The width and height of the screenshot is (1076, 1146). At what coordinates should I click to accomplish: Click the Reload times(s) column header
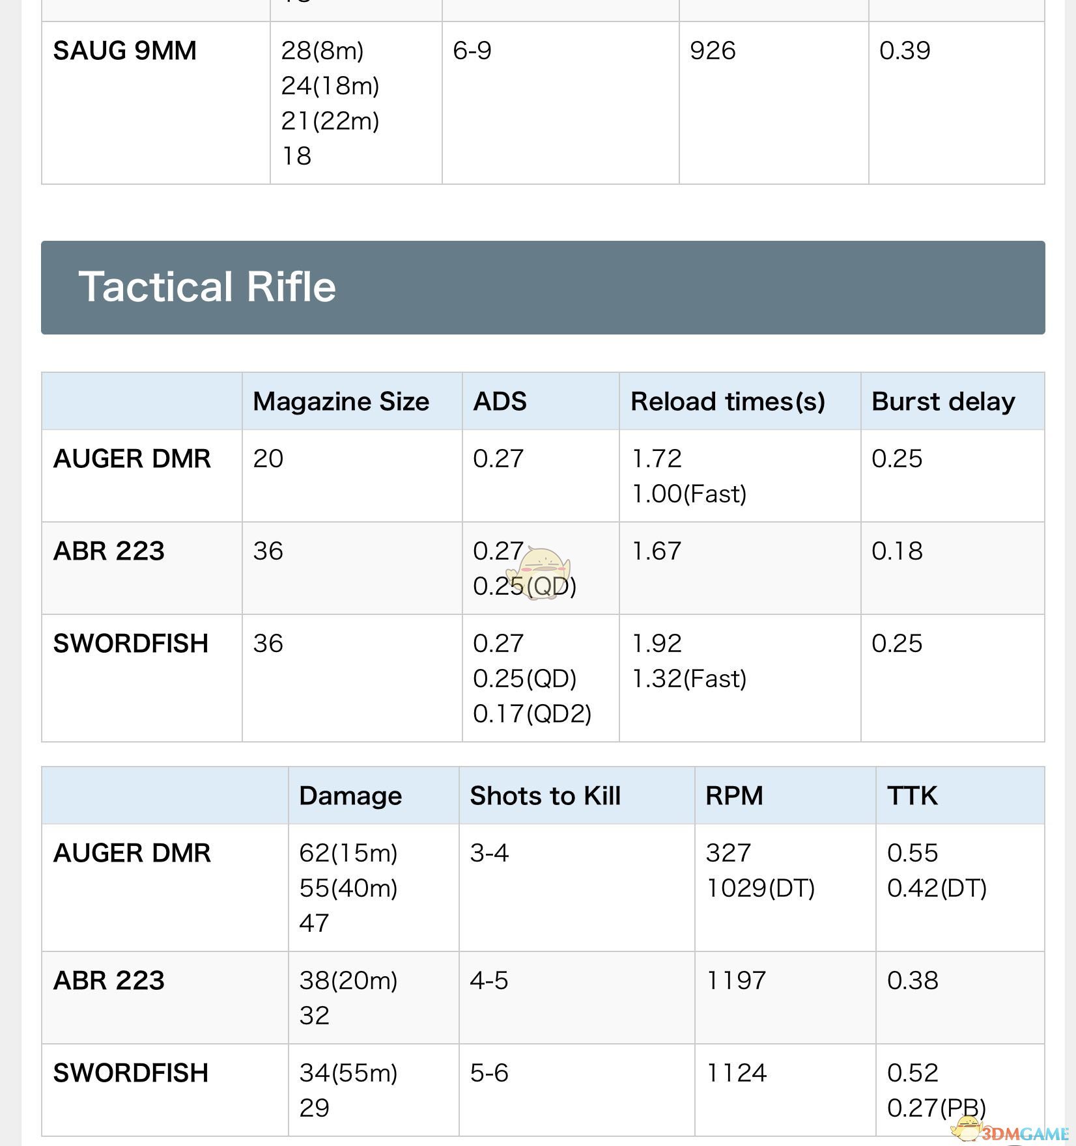(728, 402)
